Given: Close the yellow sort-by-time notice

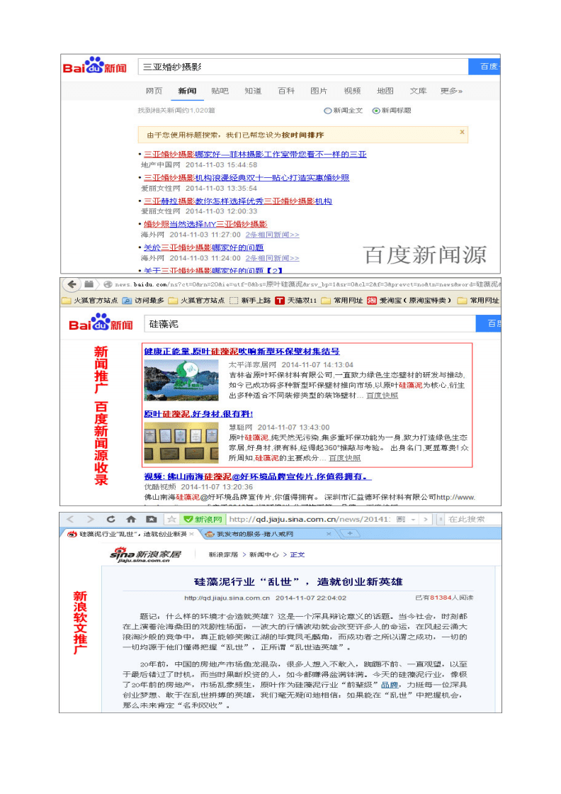Looking at the screenshot, I should click(462, 132).
